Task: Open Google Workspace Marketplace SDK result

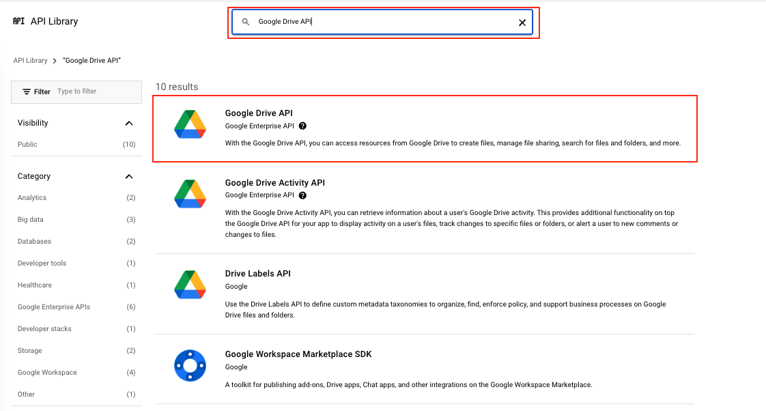Action: pos(298,354)
